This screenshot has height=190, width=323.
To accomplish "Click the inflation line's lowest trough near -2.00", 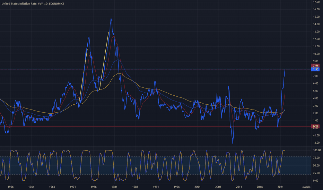I will tap(233, 143).
